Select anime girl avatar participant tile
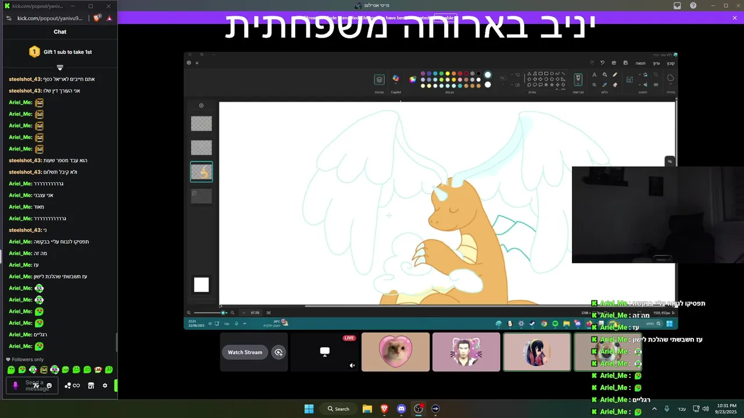The image size is (744, 418). 537,352
